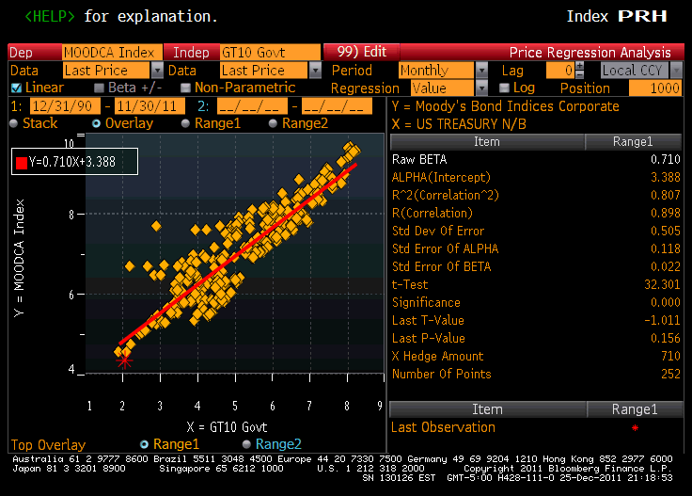Select the Number Of Points row
Image resolution: width=692 pixels, height=496 pixels.
click(536, 374)
